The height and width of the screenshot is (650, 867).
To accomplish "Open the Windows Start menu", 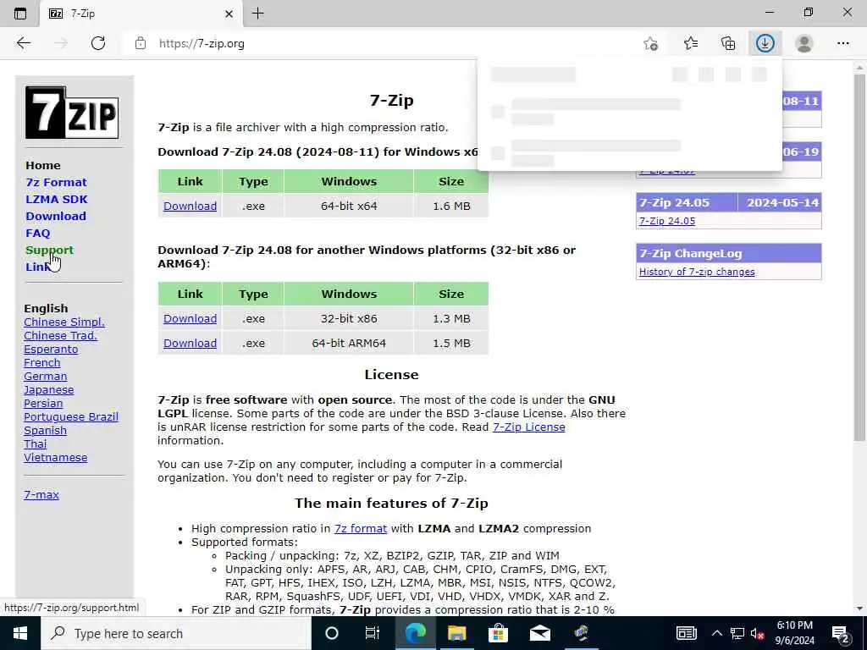I will [20, 633].
